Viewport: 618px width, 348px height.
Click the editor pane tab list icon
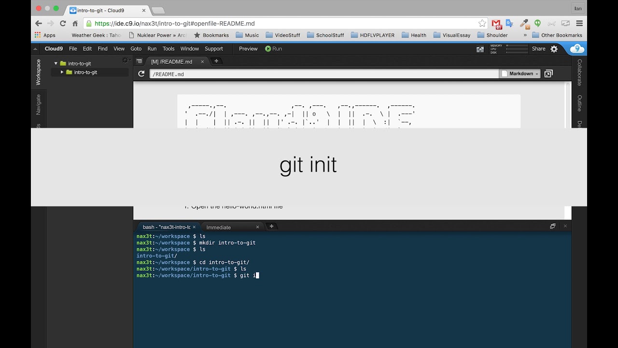click(139, 61)
